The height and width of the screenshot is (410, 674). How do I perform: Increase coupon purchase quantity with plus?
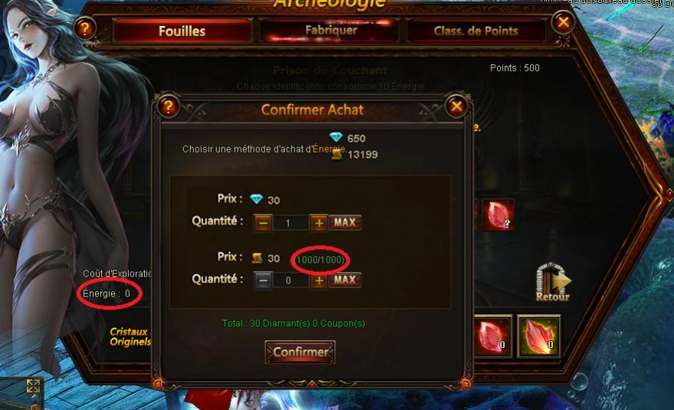(318, 280)
